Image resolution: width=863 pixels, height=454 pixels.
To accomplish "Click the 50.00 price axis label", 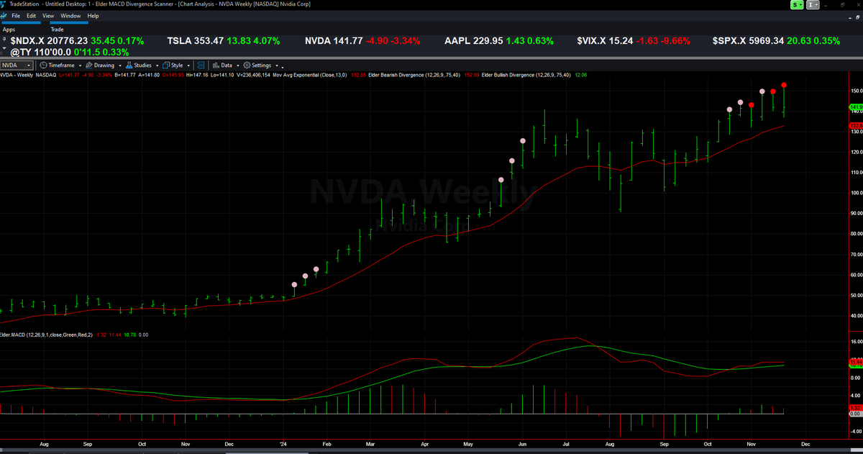I will (x=856, y=296).
